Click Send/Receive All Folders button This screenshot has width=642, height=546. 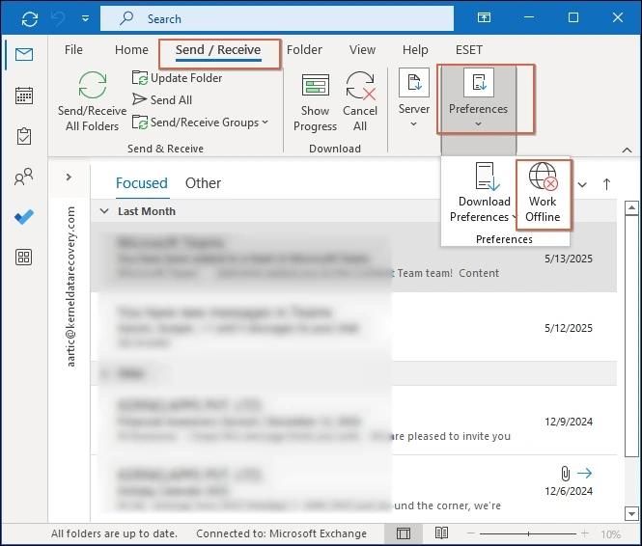point(92,101)
